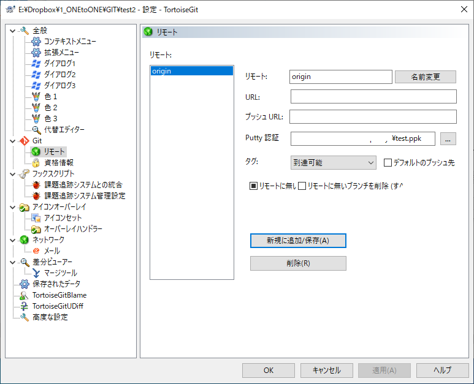Click the palette icon for 色 1
The width and height of the screenshot is (474, 384).
tap(36, 97)
